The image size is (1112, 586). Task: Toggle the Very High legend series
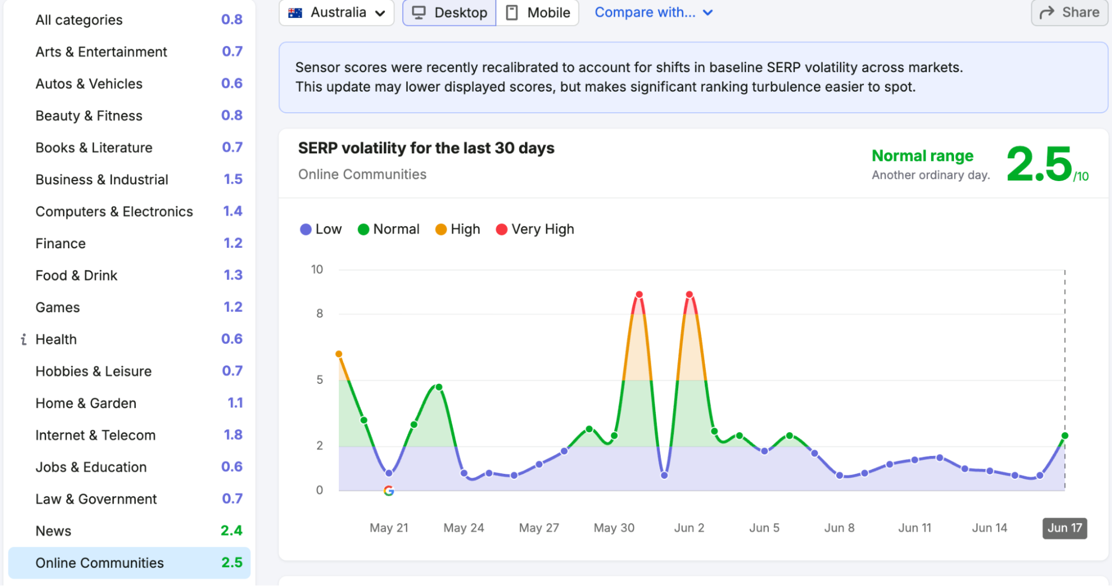535,229
